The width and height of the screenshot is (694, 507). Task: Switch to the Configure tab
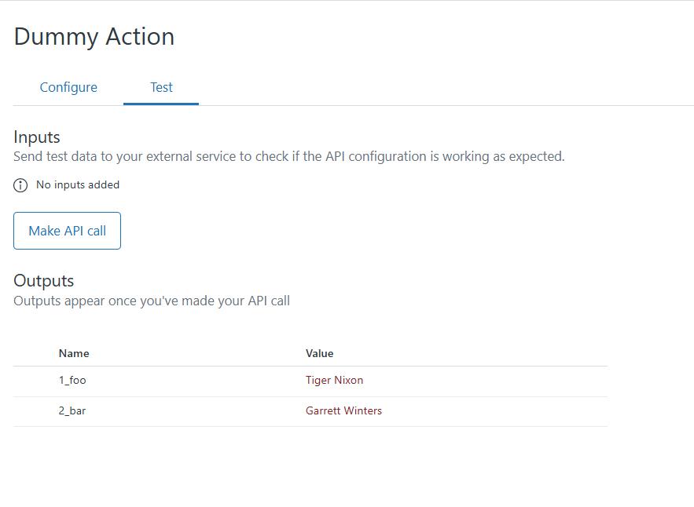click(68, 87)
